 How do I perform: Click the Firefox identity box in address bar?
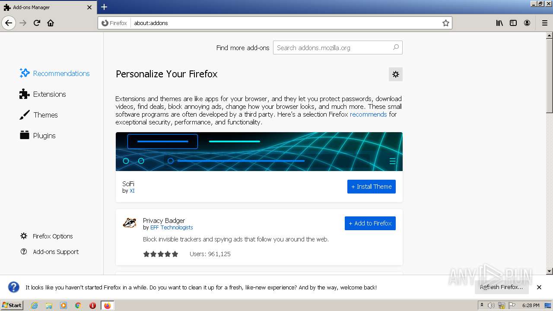pyautogui.click(x=114, y=23)
